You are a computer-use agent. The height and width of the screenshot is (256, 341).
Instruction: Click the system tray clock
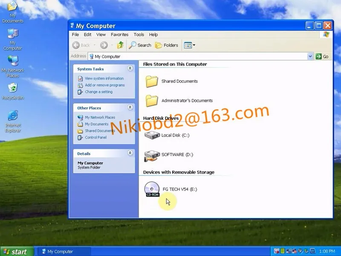[327, 251]
